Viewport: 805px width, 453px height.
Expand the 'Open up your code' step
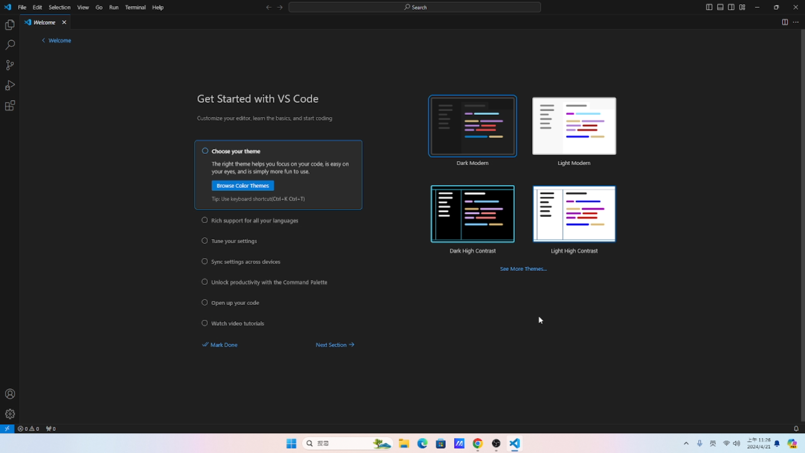point(235,303)
